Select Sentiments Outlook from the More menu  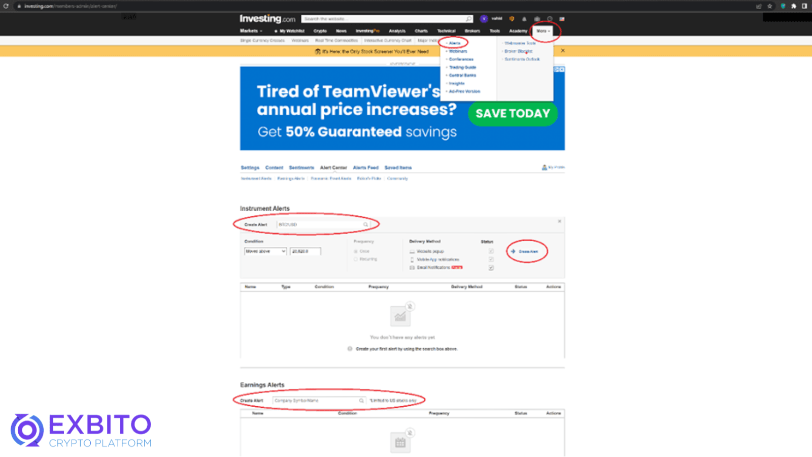point(522,59)
